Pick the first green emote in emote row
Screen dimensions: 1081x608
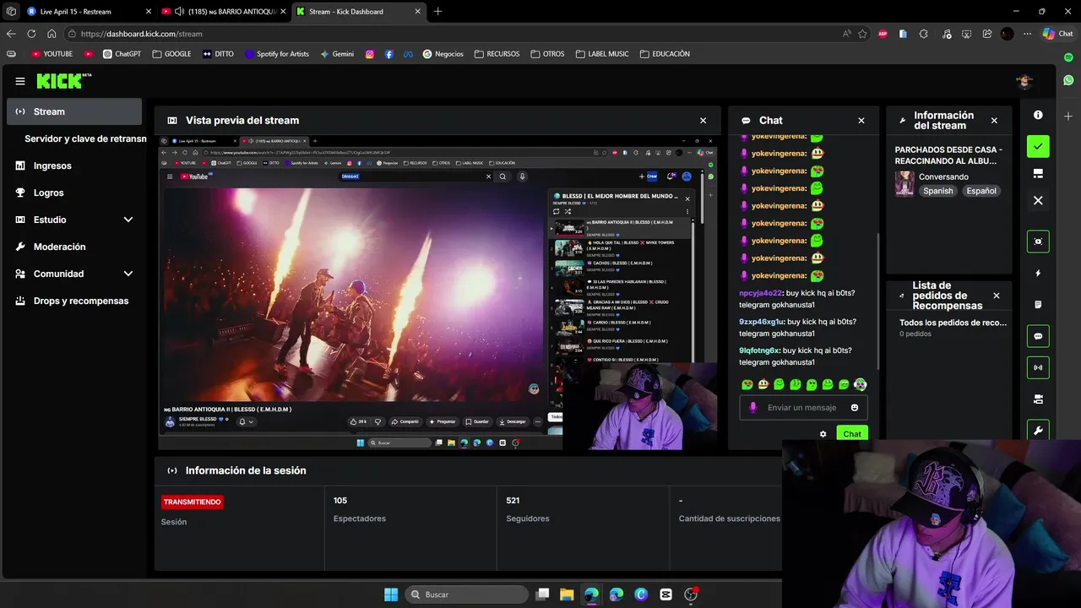(747, 384)
